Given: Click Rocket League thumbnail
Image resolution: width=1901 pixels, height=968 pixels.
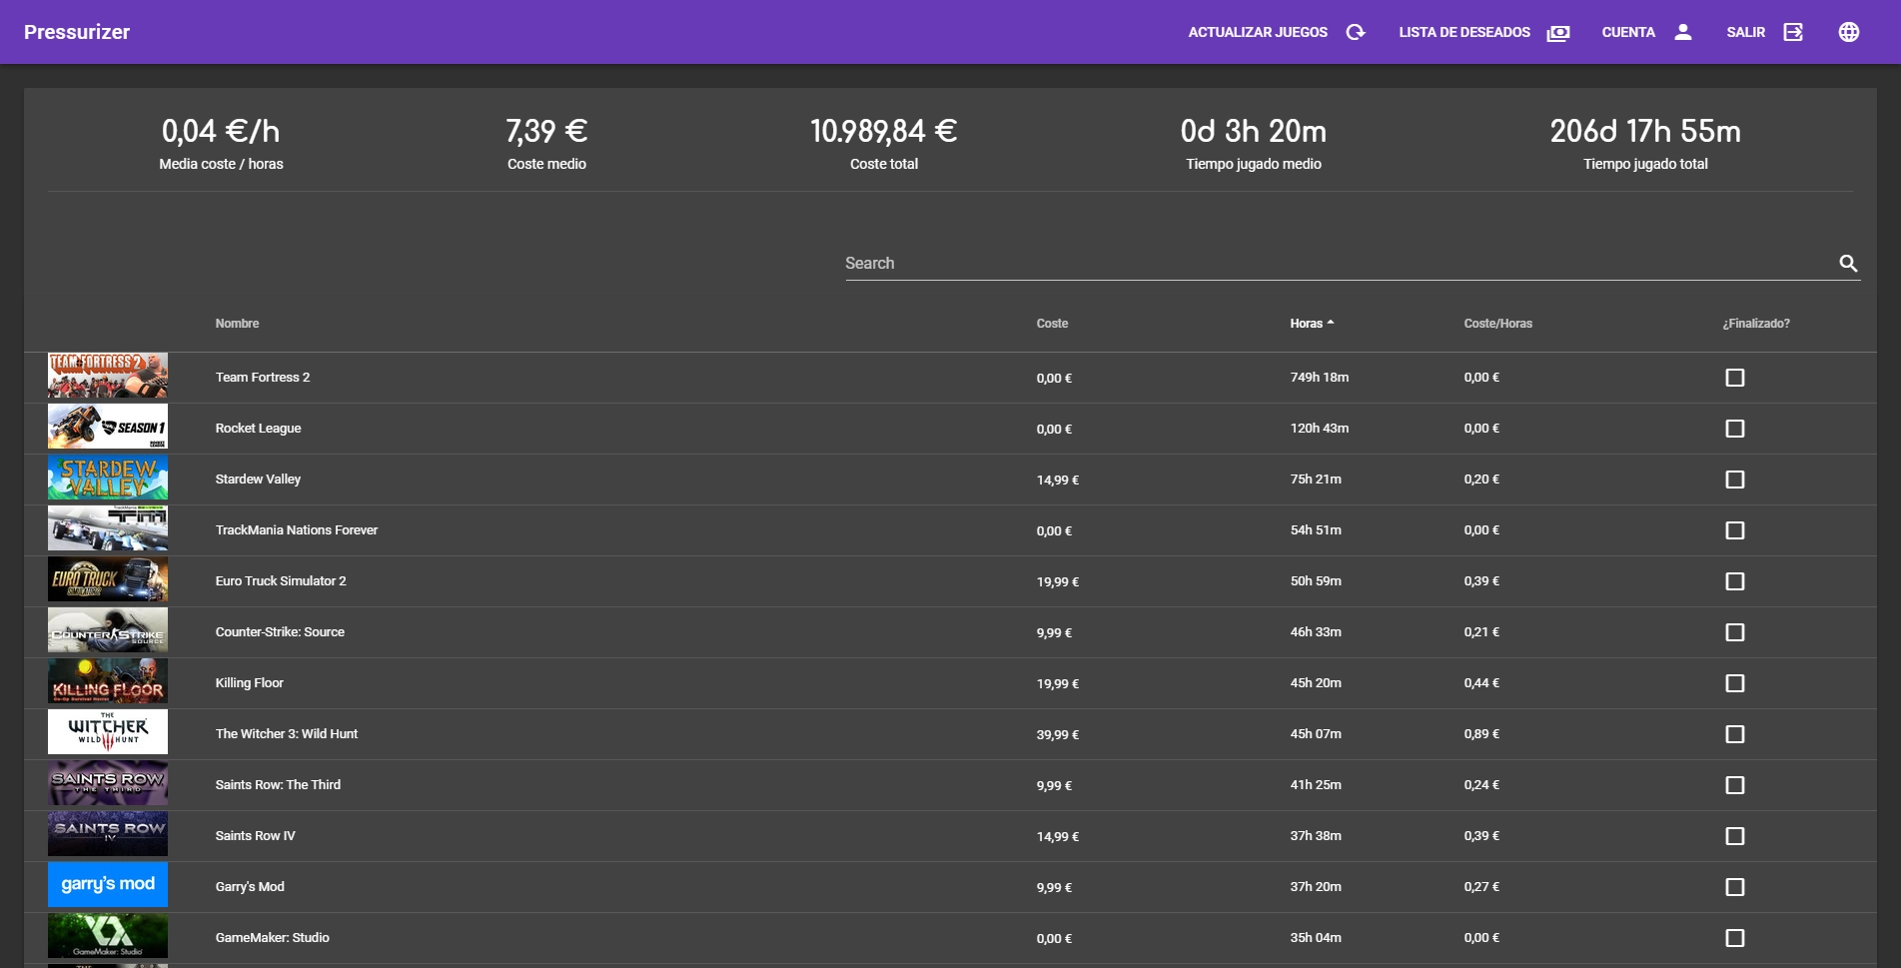Looking at the screenshot, I should coord(108,427).
